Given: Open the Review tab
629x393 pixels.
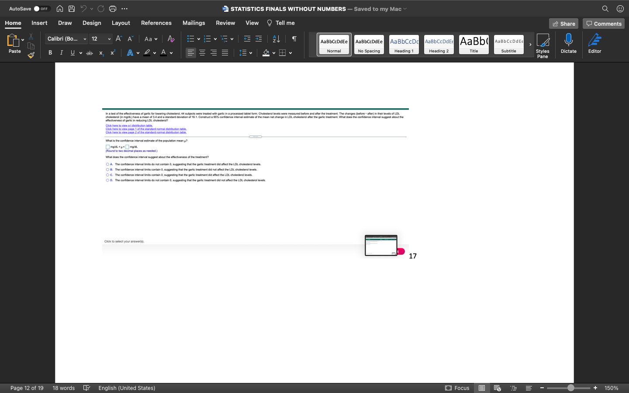Looking at the screenshot, I should click(225, 23).
